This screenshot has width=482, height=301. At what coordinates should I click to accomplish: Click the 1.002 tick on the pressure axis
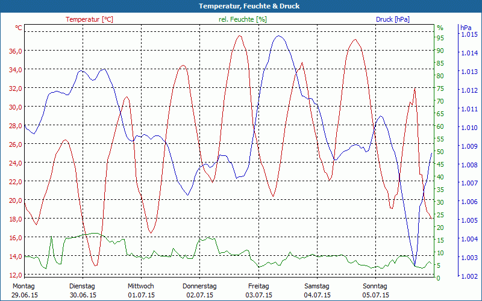click(469, 276)
